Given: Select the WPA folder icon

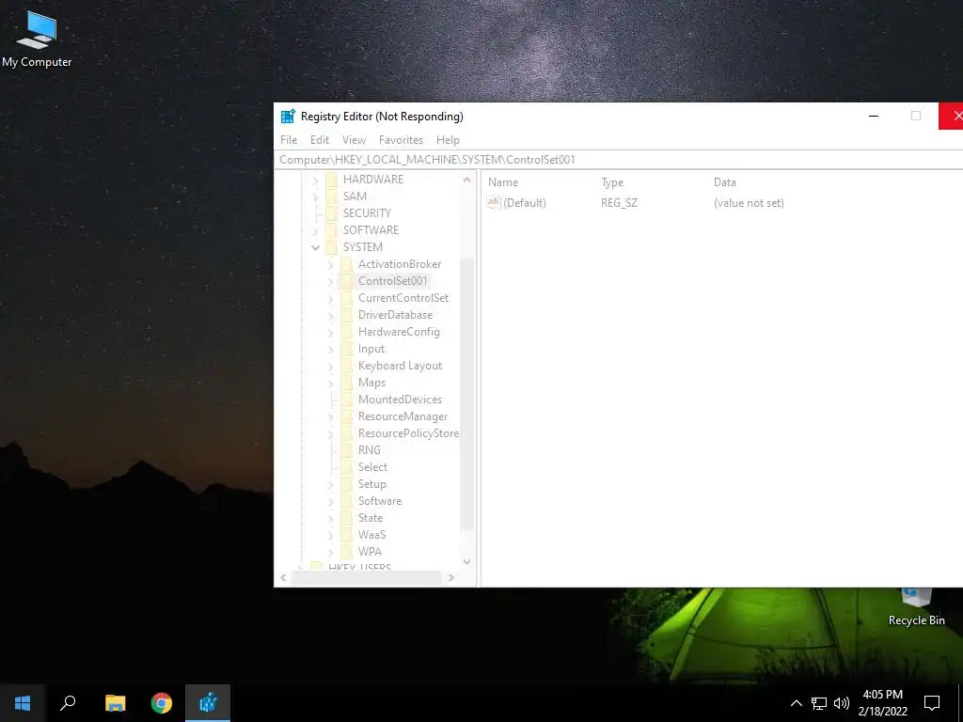Looking at the screenshot, I should (x=347, y=552).
